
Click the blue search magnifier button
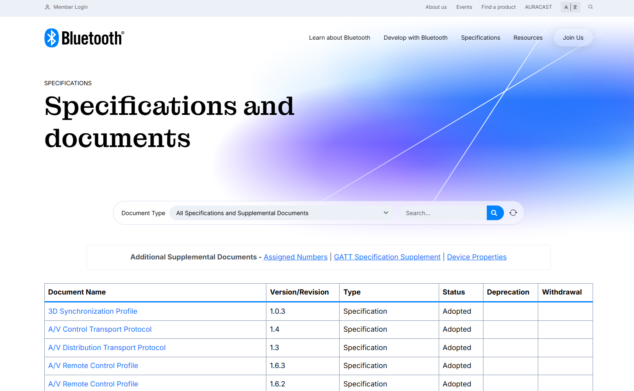click(x=495, y=213)
